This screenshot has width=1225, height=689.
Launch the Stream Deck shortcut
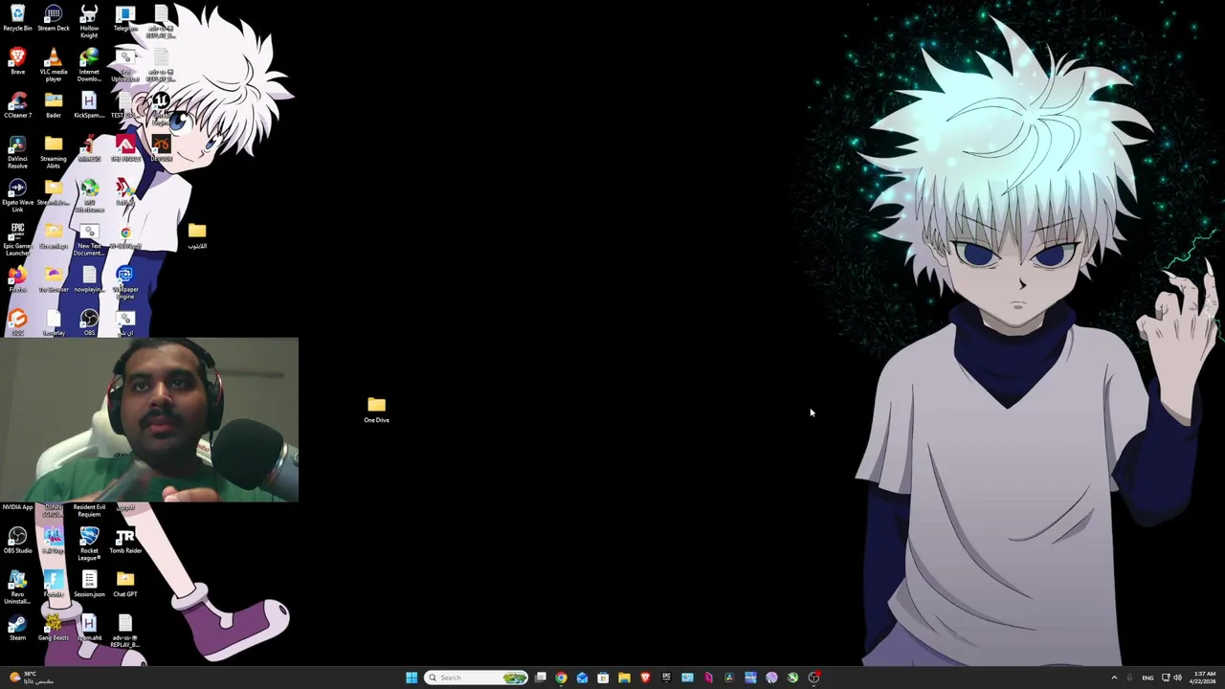pyautogui.click(x=54, y=18)
